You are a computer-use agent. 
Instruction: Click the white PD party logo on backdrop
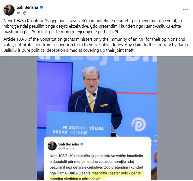click(x=139, y=124)
